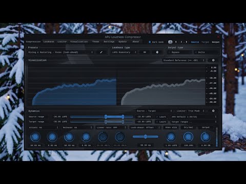
Task: Open the Release: ms unit dropdown
Action: tap(77, 127)
